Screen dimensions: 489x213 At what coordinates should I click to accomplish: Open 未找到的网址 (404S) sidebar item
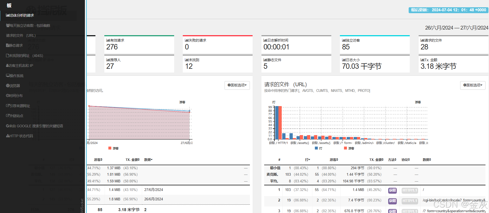[25, 56]
